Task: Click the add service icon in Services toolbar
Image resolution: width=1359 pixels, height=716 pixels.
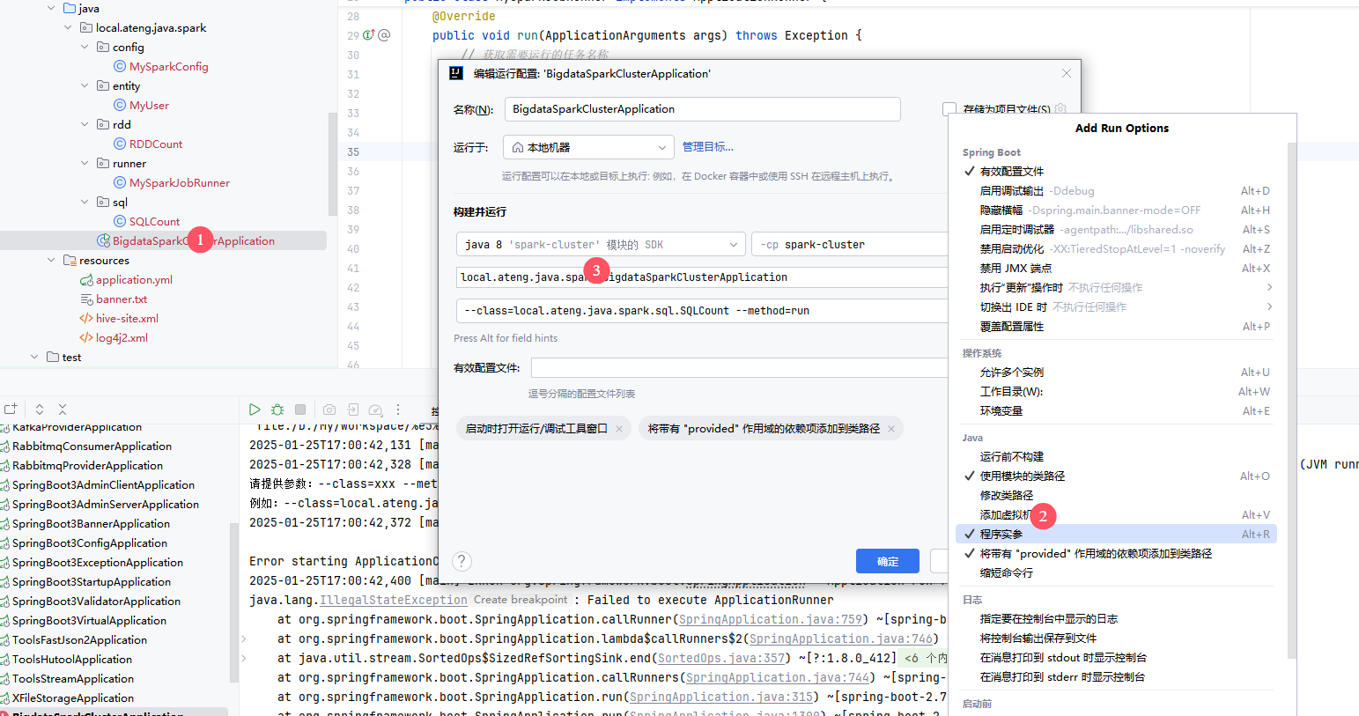Action: coord(11,410)
